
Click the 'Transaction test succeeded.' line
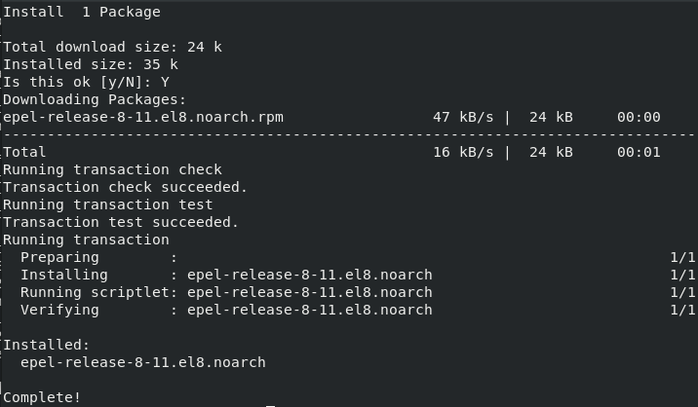point(121,222)
